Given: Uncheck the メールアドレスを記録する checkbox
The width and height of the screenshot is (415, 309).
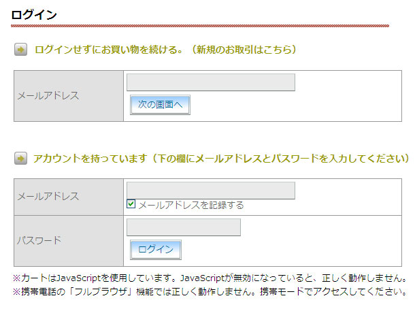Looking at the screenshot, I should (x=131, y=204).
